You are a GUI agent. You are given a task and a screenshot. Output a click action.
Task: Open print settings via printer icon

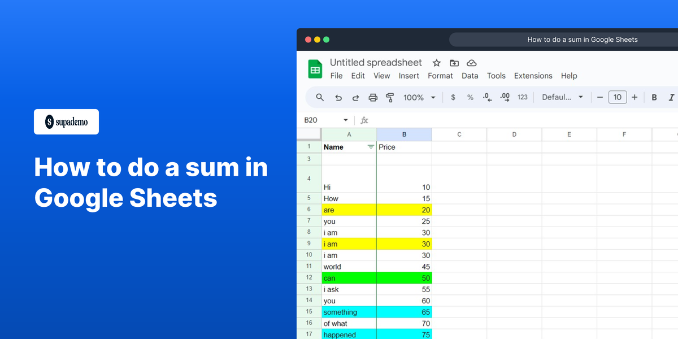tap(373, 97)
